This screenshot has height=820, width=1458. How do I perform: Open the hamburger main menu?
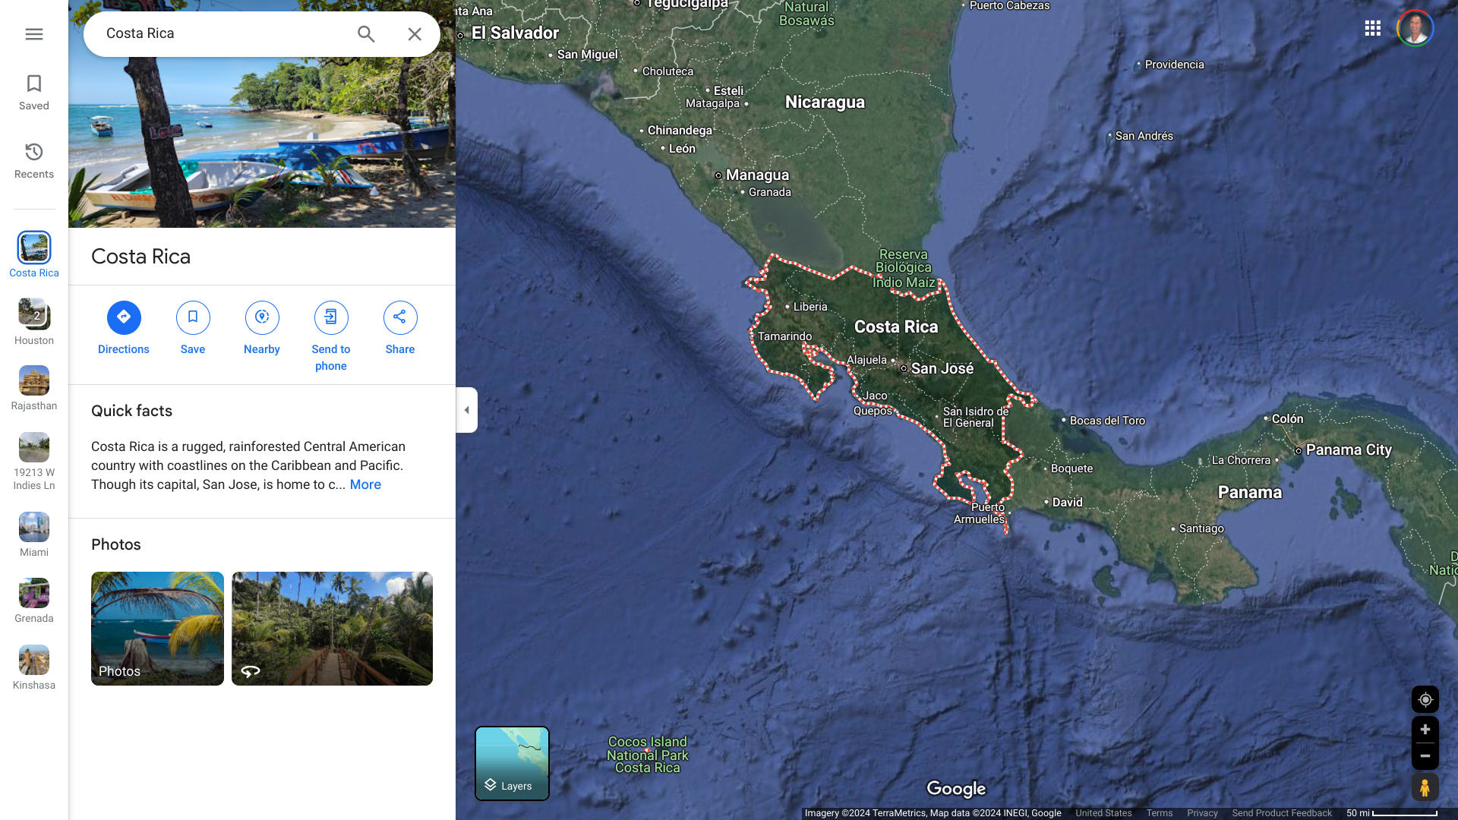tap(34, 34)
